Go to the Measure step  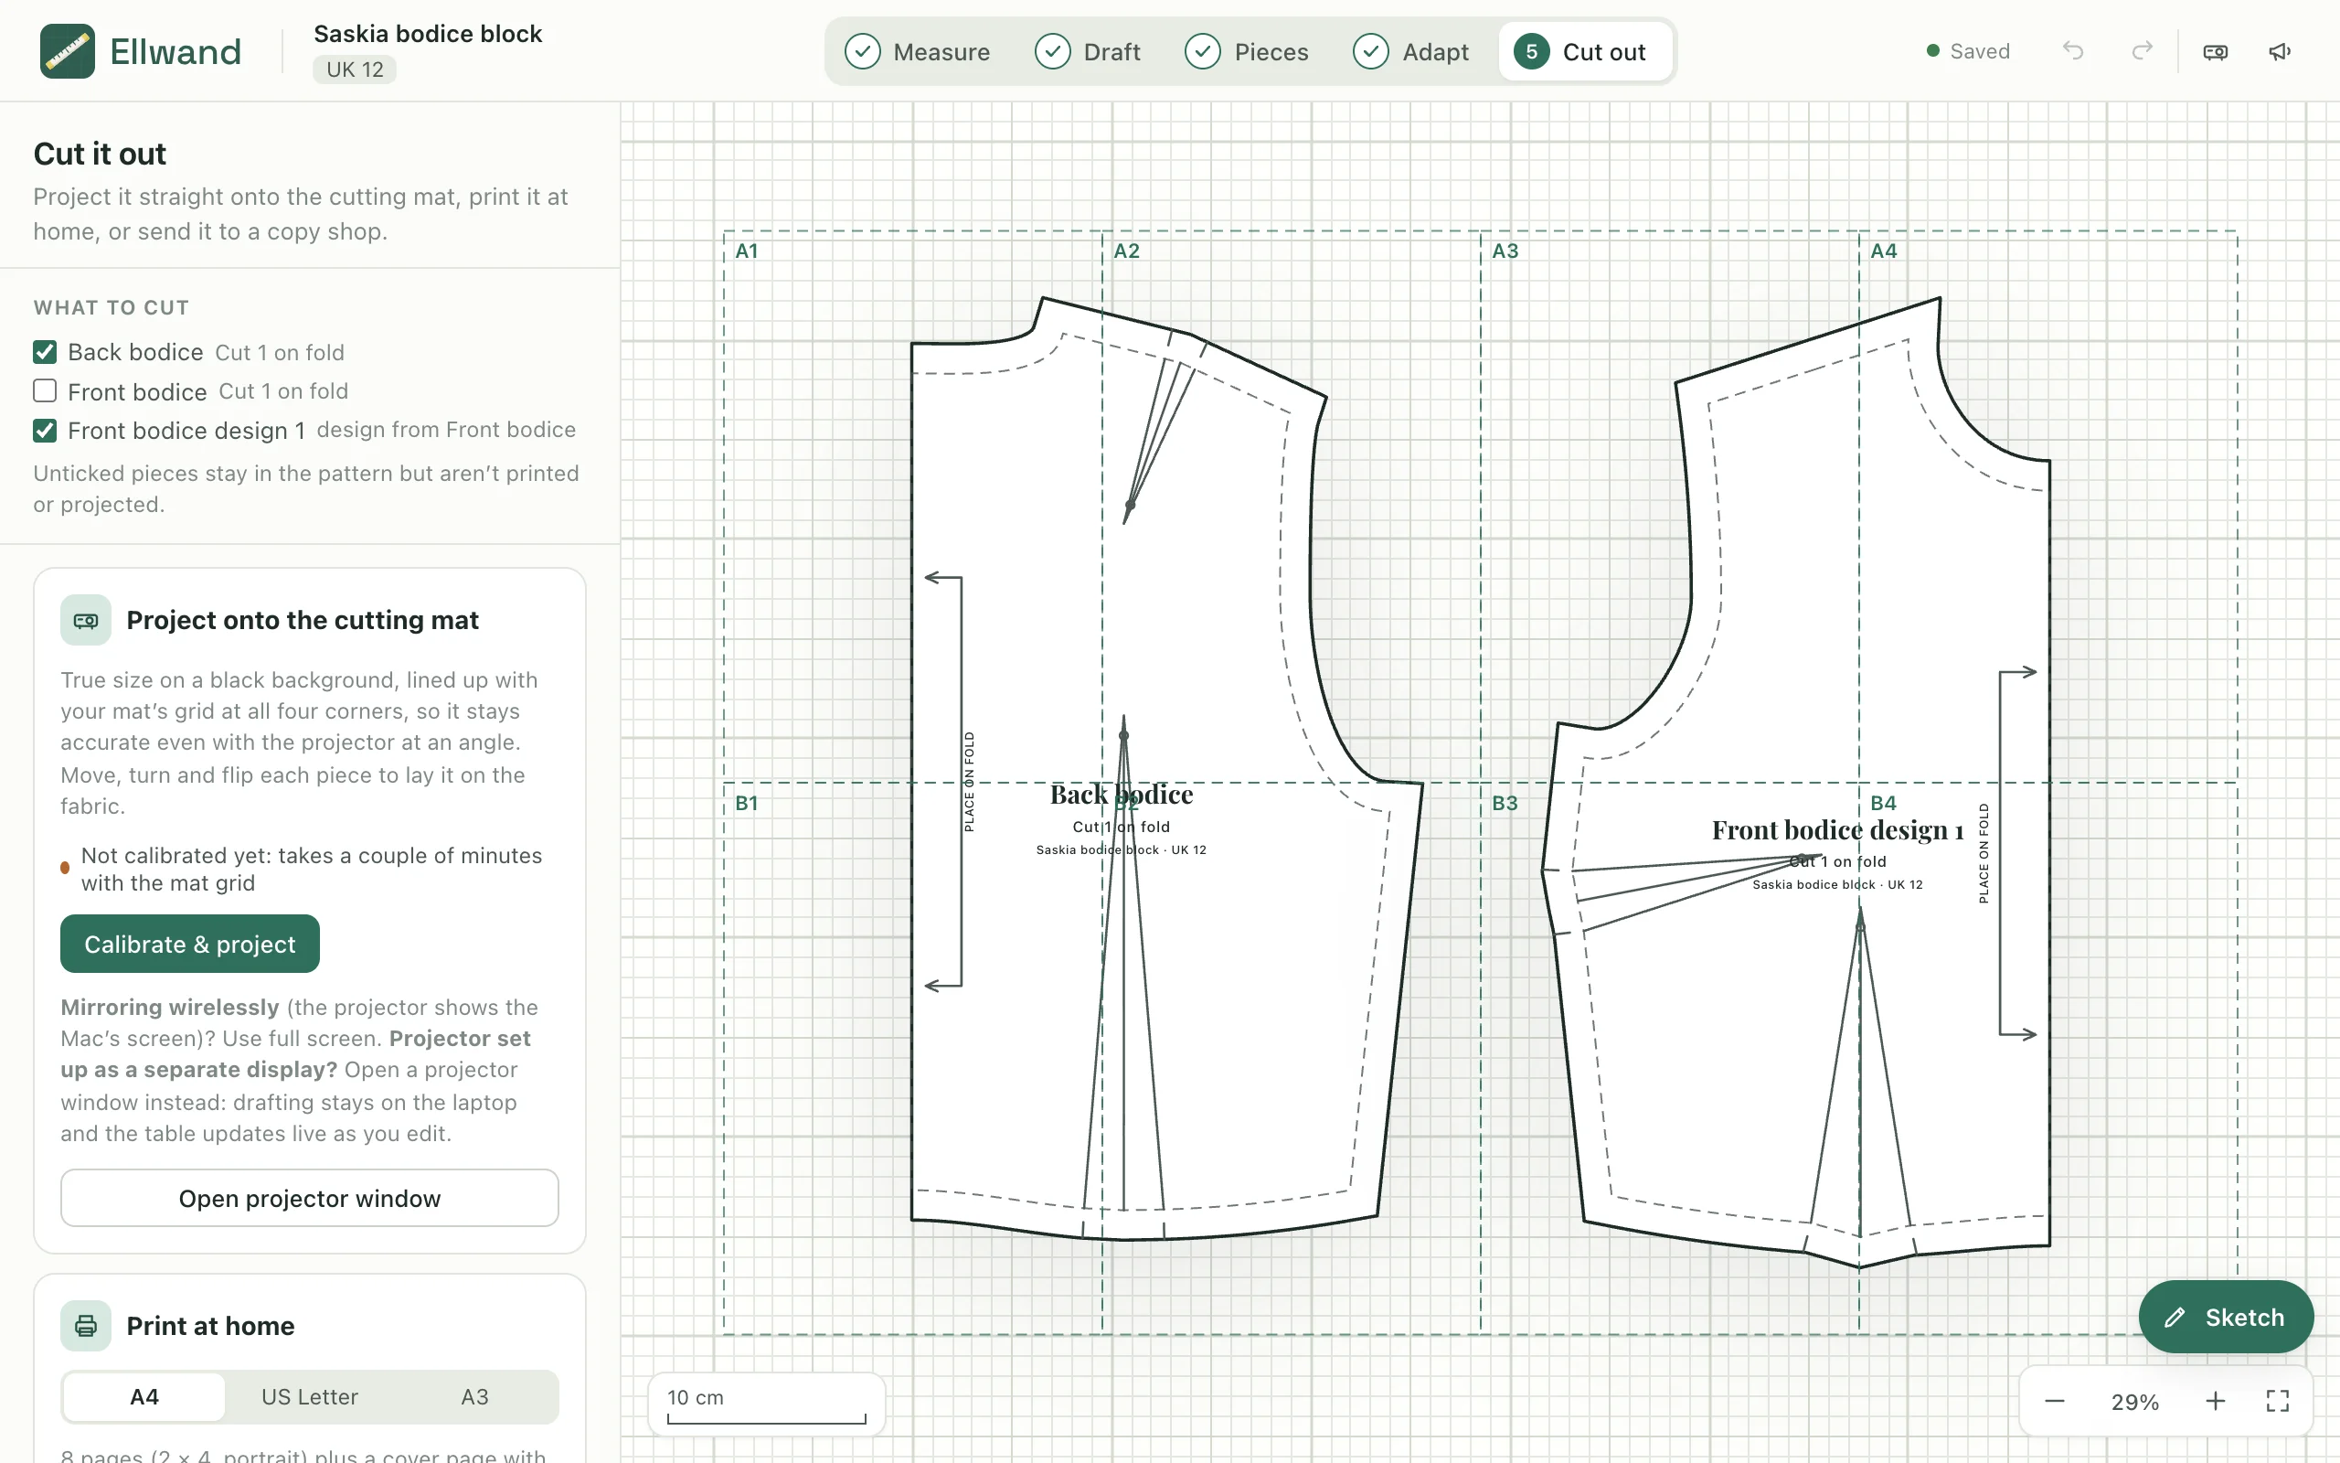tap(918, 51)
